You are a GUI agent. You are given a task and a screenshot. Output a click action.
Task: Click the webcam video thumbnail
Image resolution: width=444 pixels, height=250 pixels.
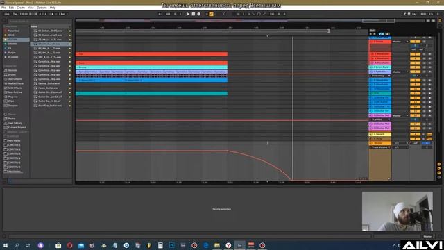pos(397,211)
